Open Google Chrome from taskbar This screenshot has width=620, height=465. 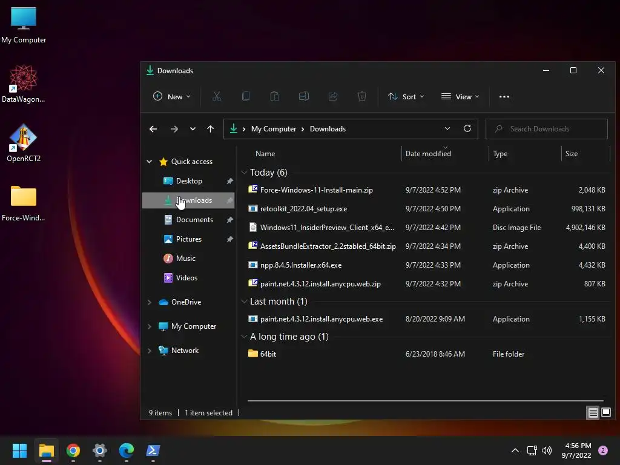point(73,450)
